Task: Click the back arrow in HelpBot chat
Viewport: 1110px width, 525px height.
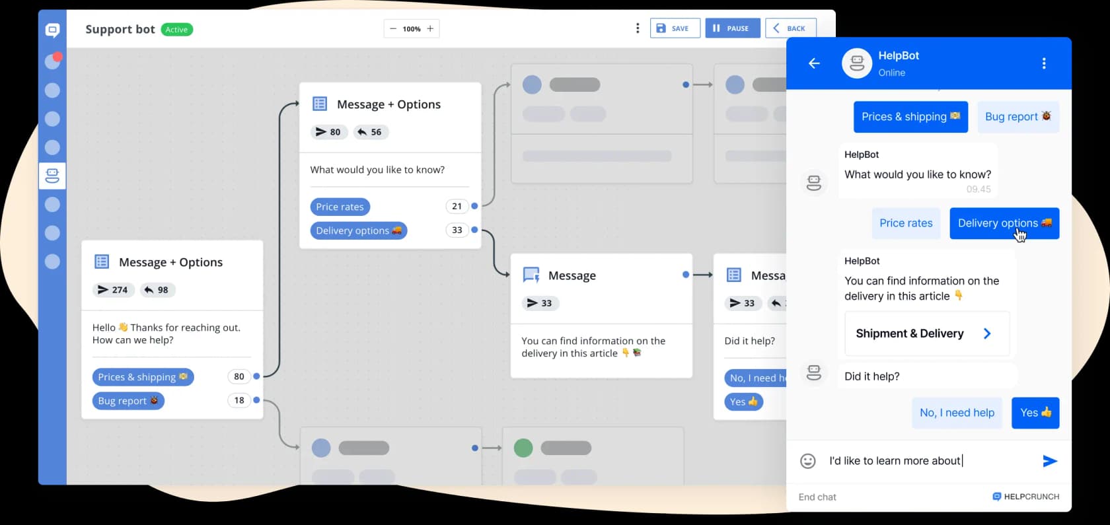Action: 814,63
